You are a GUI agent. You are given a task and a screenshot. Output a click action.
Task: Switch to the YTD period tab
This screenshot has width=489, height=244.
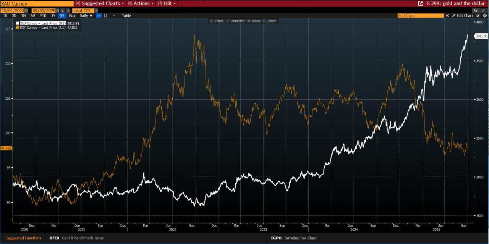[43, 16]
